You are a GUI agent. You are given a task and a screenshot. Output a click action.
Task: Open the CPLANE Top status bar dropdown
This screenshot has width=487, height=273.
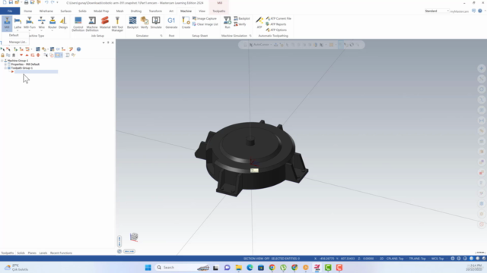[x=395, y=259]
